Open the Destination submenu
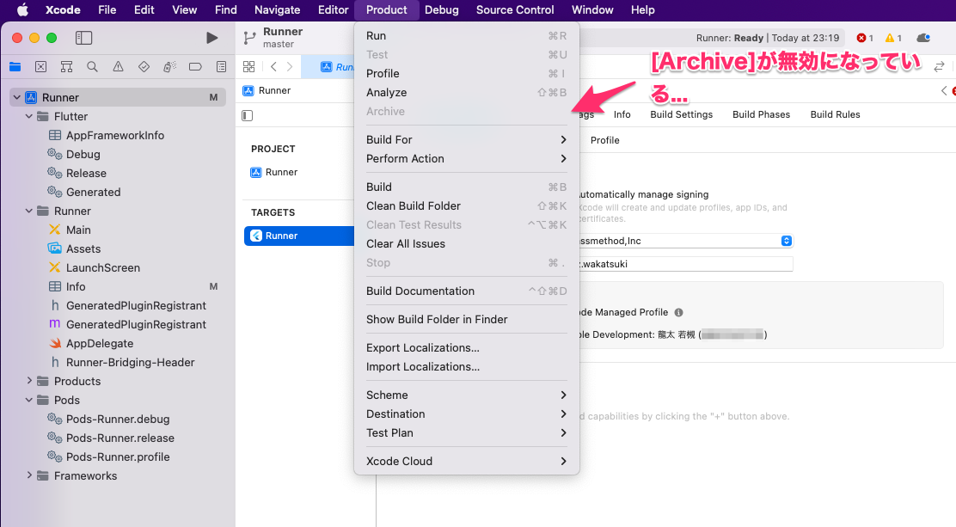Image resolution: width=956 pixels, height=527 pixels. pyautogui.click(x=467, y=414)
